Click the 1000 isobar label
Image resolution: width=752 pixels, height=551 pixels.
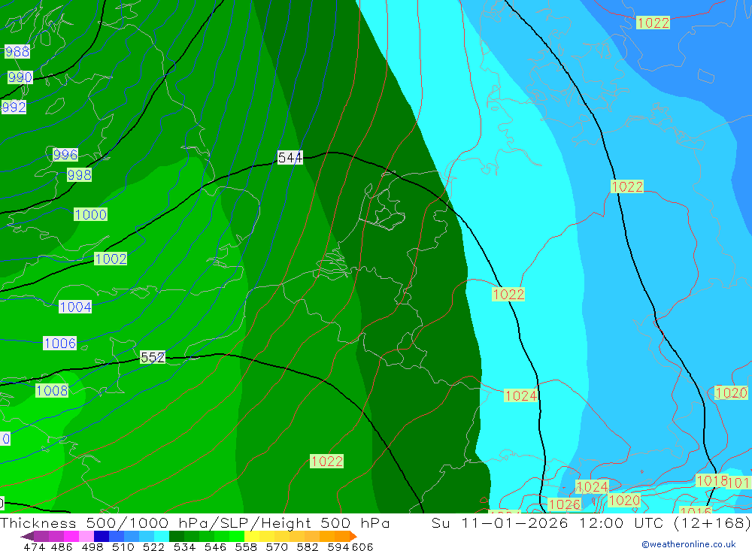pyautogui.click(x=91, y=214)
